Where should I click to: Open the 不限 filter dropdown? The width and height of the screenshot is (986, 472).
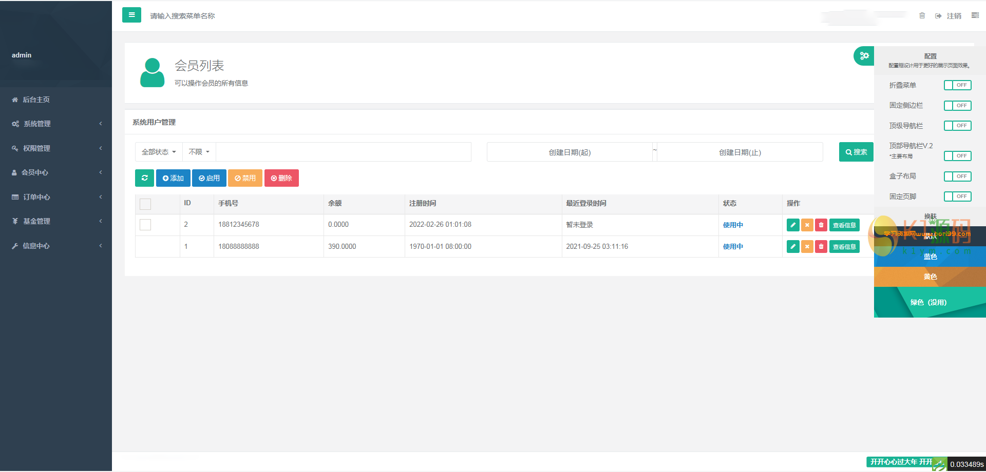tap(199, 152)
